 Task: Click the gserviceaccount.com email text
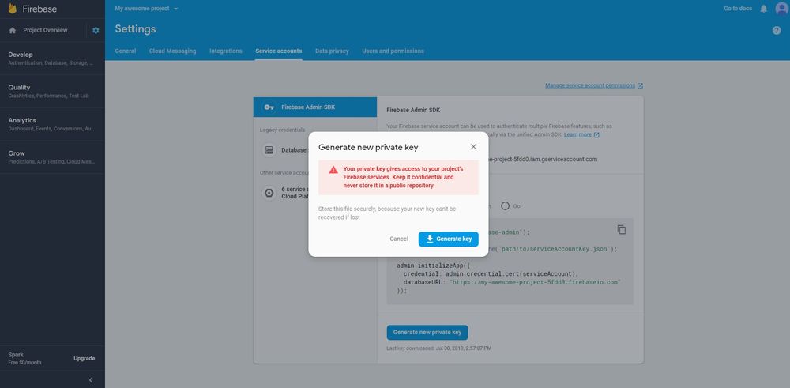coord(544,160)
